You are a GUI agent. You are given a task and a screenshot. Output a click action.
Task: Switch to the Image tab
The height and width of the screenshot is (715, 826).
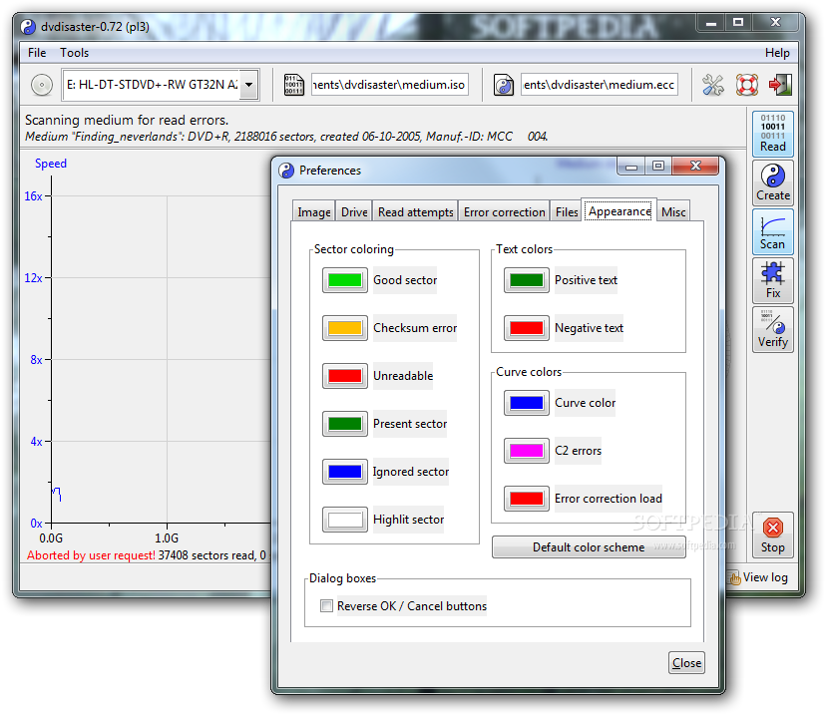pos(314,211)
